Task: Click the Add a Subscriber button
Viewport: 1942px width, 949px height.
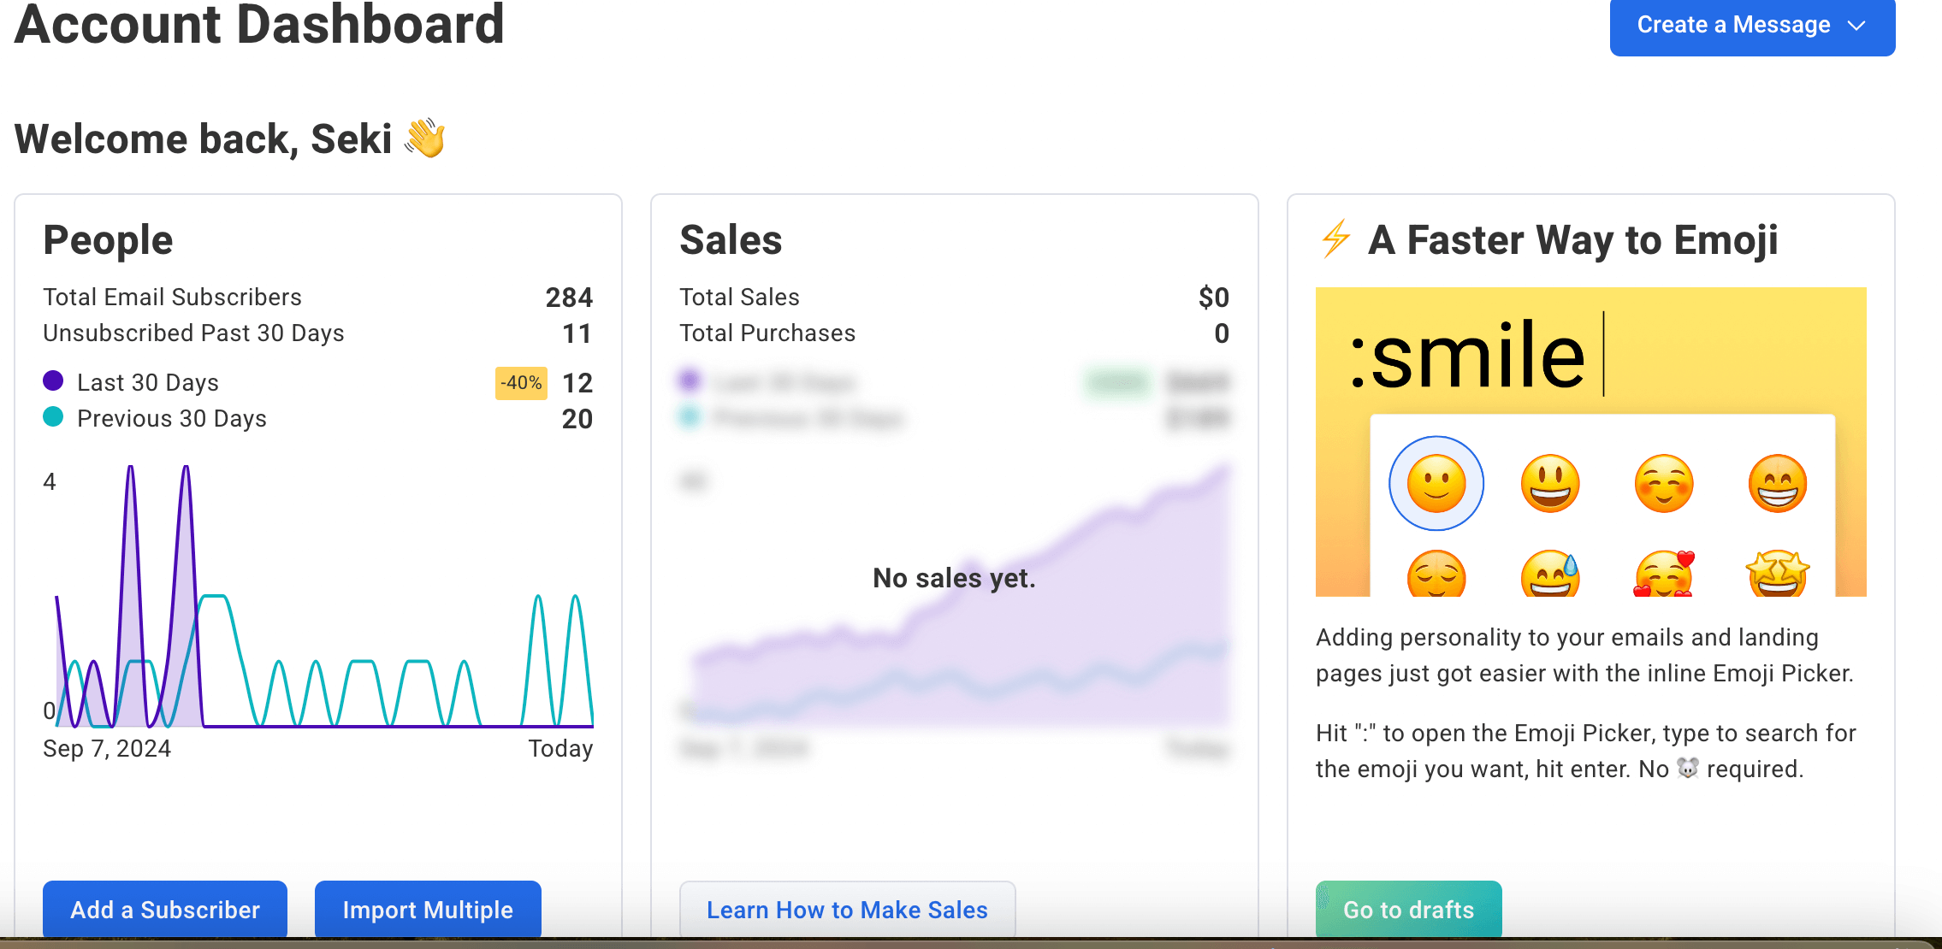Action: [x=164, y=910]
